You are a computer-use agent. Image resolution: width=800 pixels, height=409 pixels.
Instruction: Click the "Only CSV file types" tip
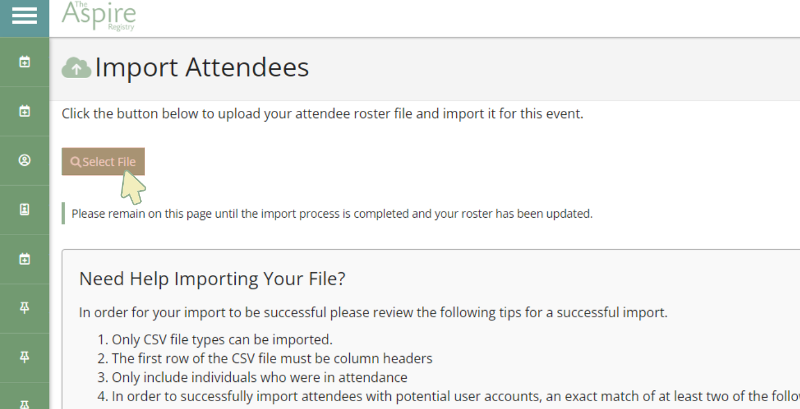click(222, 340)
